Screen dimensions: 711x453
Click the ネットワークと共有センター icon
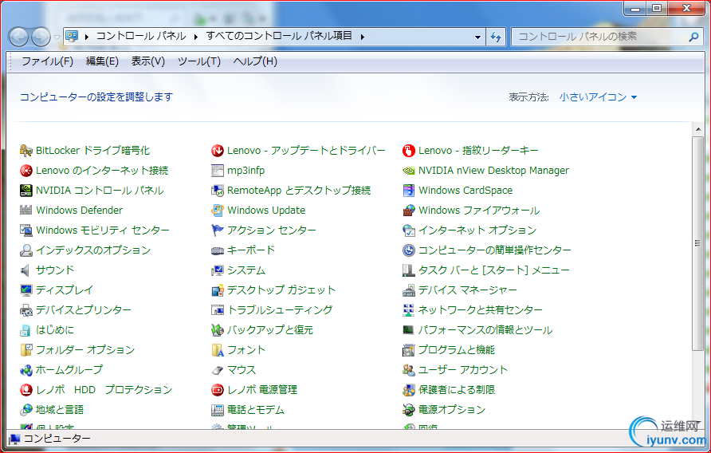(409, 310)
